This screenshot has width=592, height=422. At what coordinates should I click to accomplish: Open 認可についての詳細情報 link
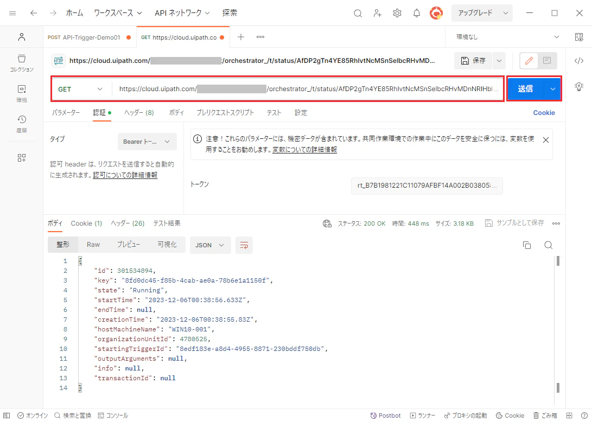pos(125,176)
